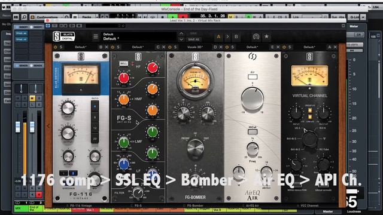
Task: Click the AirEQ HiCut Freq knob
Action: pos(253,149)
